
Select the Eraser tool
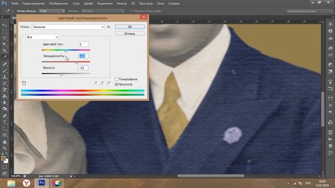pyautogui.click(x=5, y=90)
